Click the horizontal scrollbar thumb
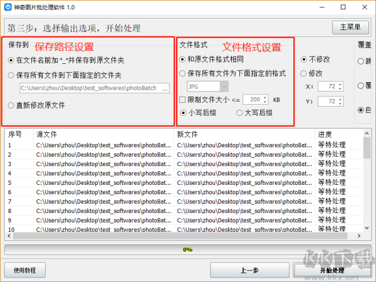The height and width of the screenshot is (282, 376). click(180, 236)
